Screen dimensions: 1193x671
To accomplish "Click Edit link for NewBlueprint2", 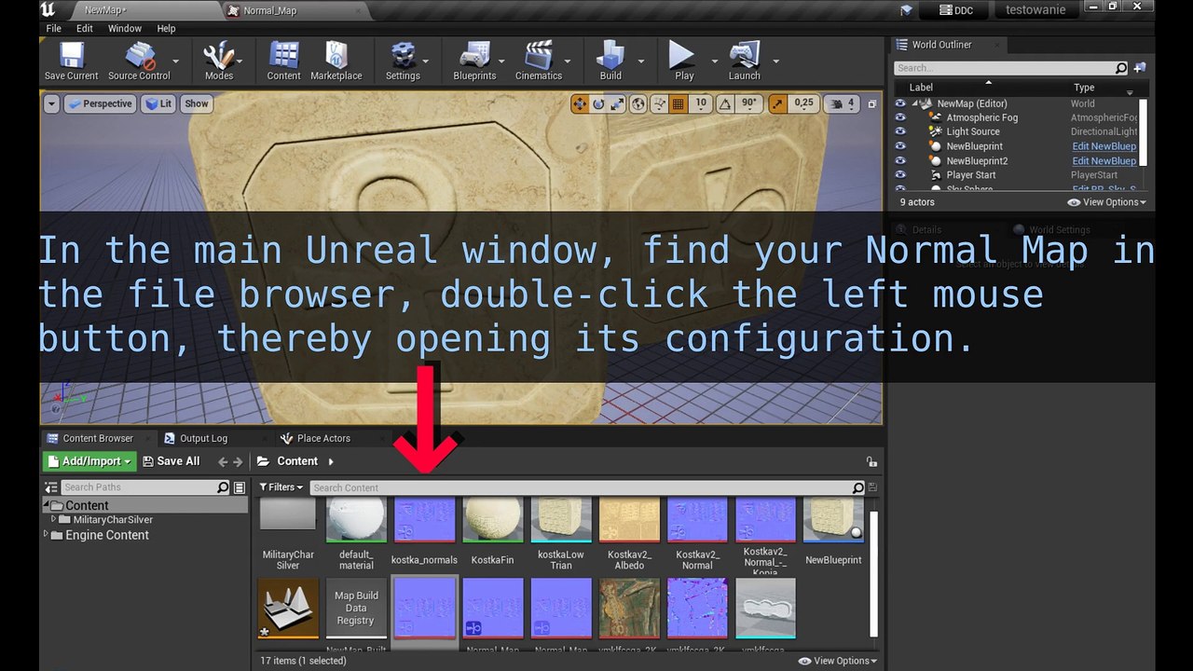I will pyautogui.click(x=1104, y=161).
